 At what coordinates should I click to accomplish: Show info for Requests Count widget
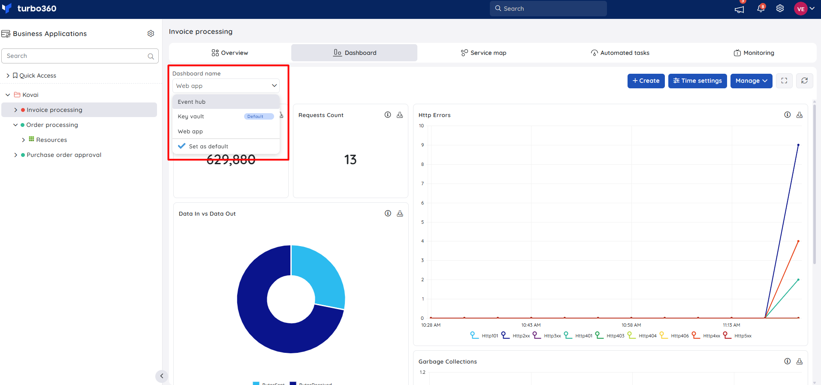coord(388,115)
